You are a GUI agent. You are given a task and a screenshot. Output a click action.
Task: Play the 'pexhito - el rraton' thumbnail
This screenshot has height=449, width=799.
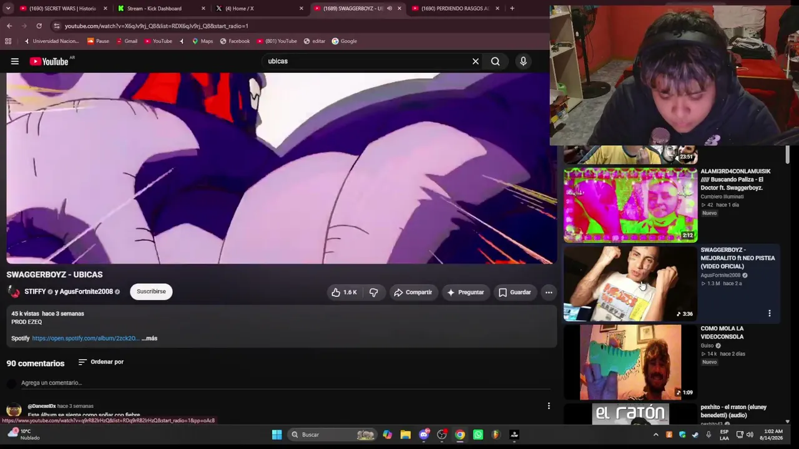tap(630, 414)
